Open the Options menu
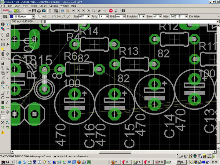The width and height of the screenshot is (220, 165). point(53,6)
